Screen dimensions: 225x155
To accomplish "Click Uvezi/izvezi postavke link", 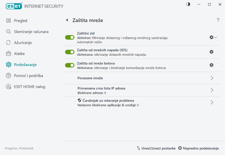I will [157, 148].
